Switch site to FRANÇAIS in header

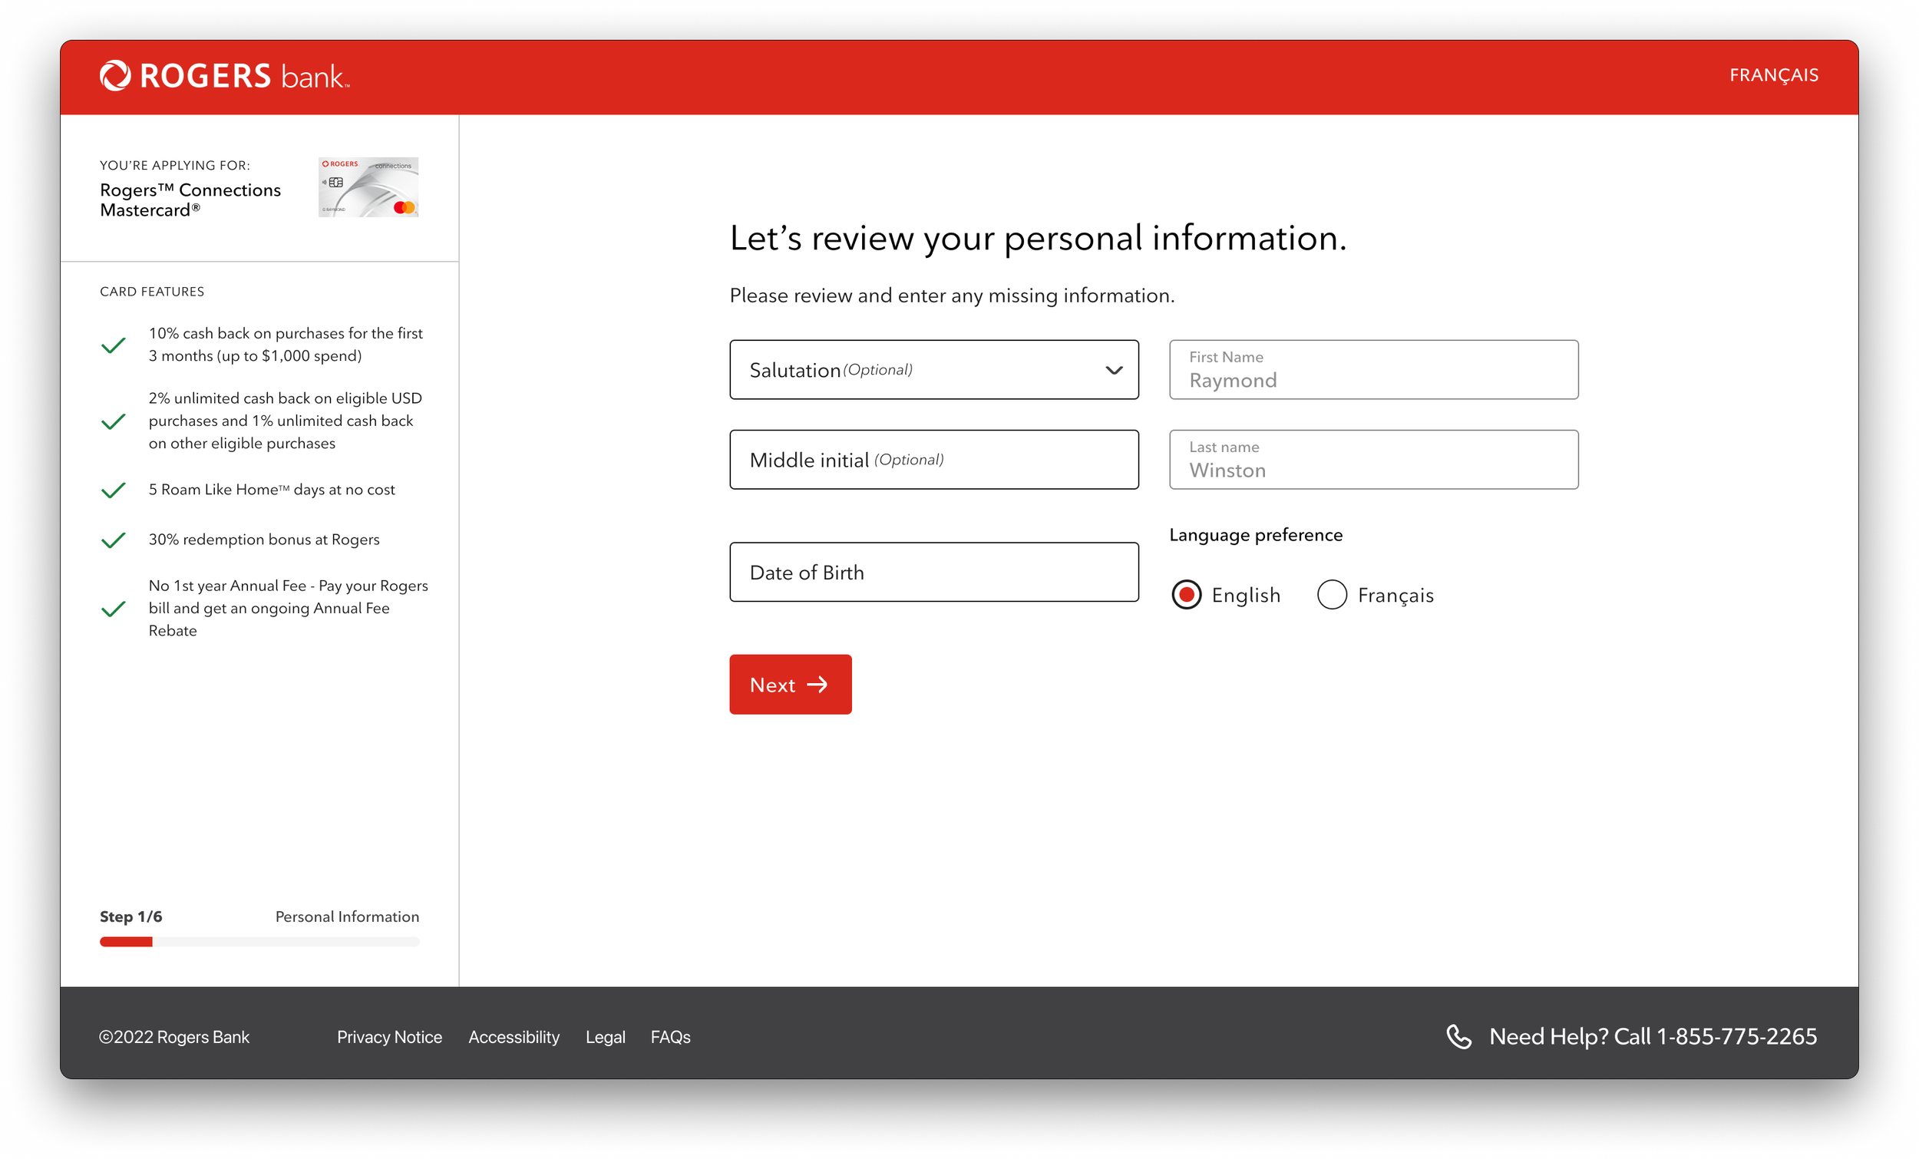[1773, 75]
